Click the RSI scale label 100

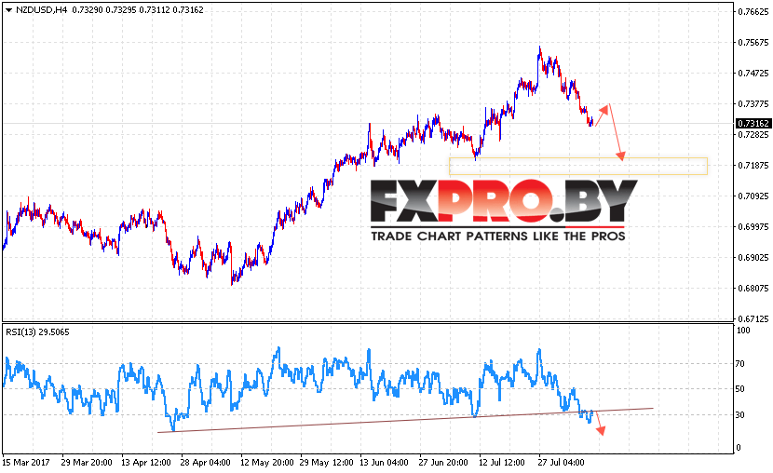(743, 331)
